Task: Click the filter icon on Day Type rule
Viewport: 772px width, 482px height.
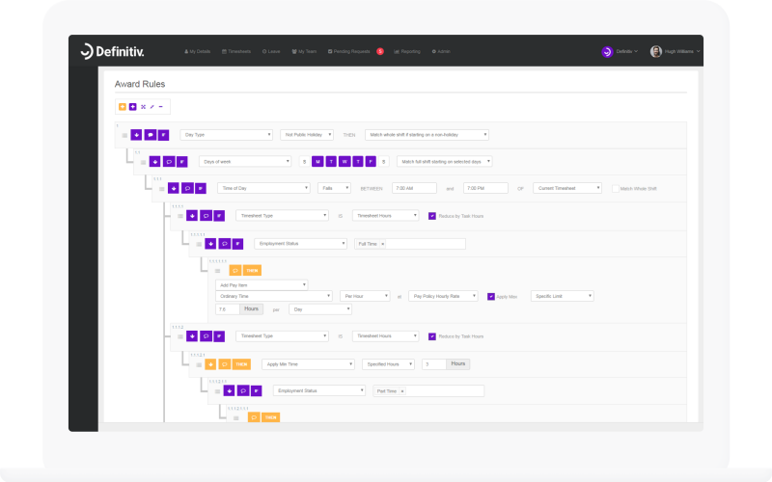Action: (163, 135)
